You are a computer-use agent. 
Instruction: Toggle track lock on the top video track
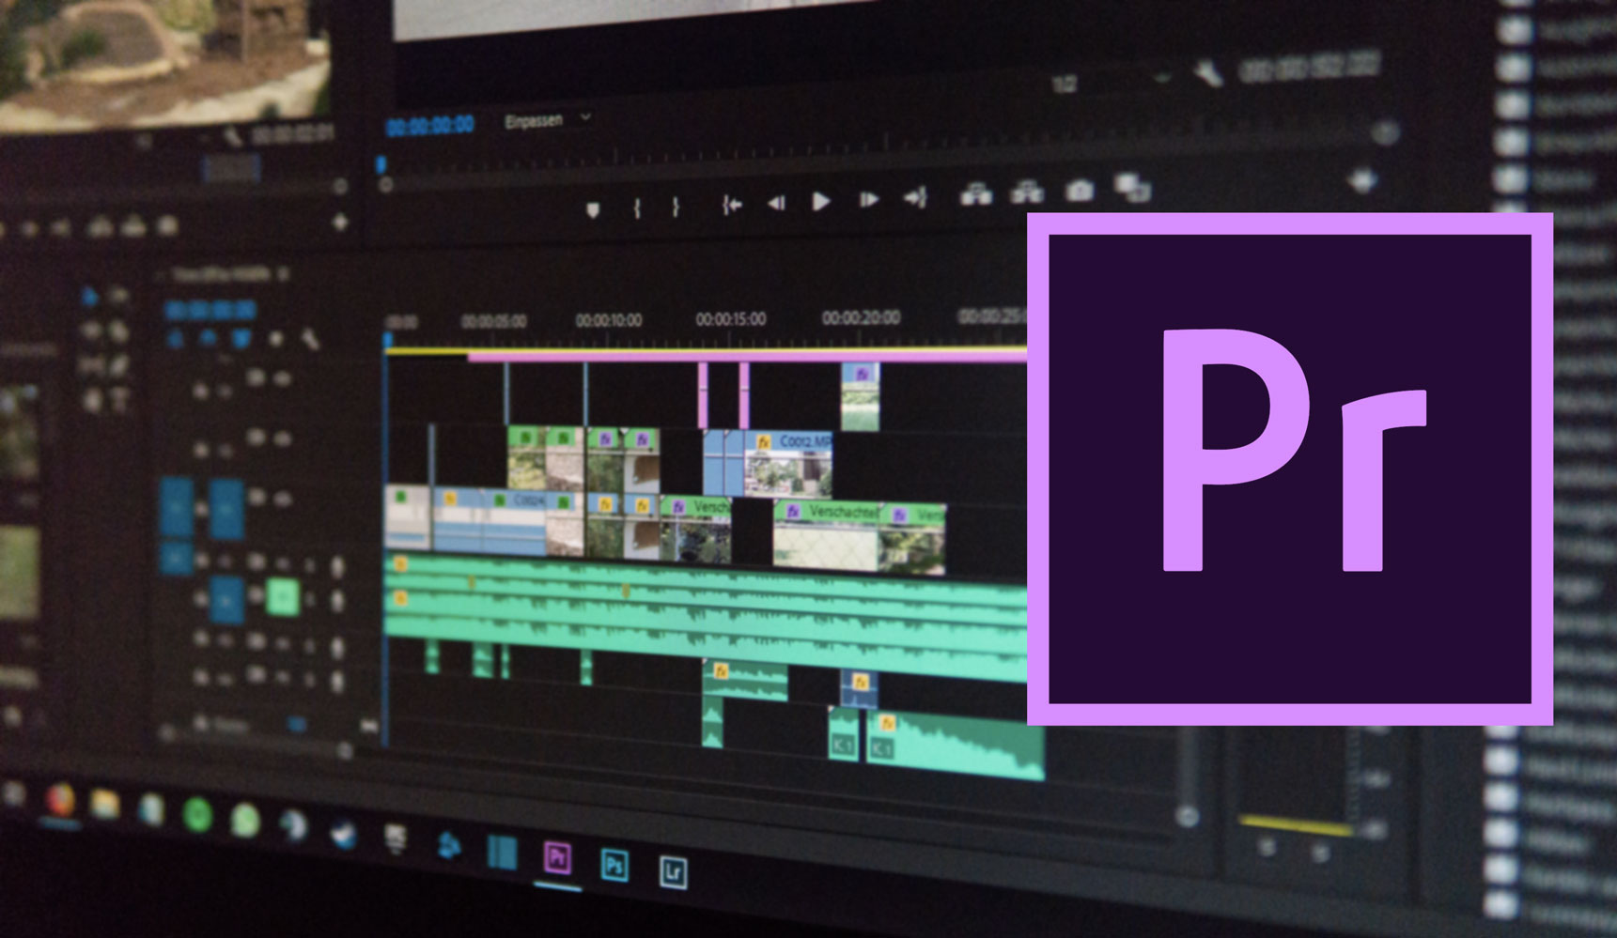(282, 379)
